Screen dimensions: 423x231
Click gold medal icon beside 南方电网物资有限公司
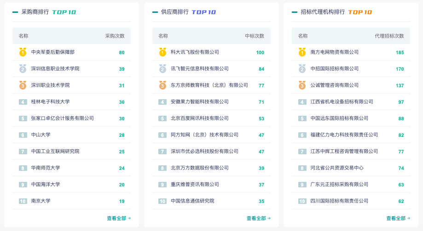[302, 52]
